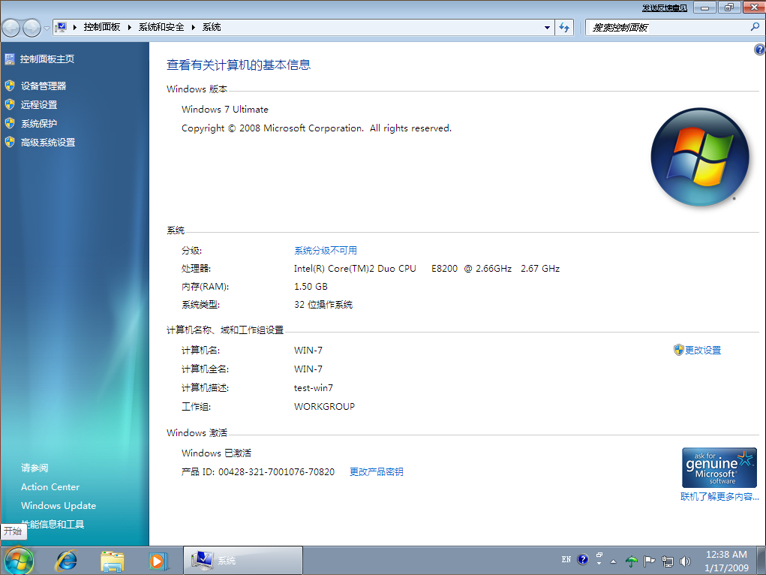This screenshot has height=575, width=766.
Task: Click the search magnifier icon
Action: [755, 27]
